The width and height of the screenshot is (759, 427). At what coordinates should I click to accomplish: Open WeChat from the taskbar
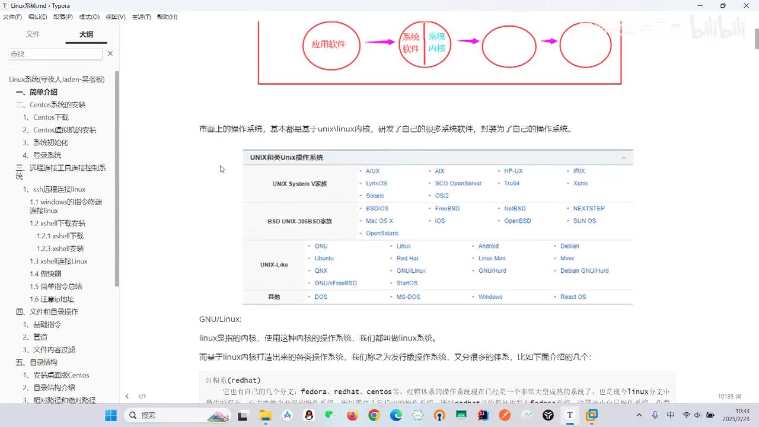click(x=331, y=415)
